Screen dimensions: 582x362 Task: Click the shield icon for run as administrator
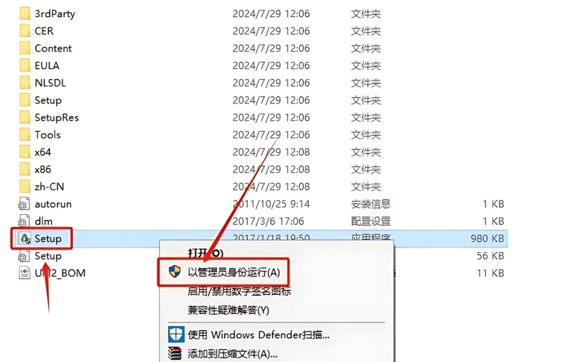click(x=175, y=272)
